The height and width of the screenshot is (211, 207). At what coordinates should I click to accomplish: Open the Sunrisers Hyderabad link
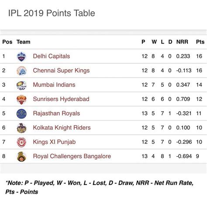click(61, 99)
